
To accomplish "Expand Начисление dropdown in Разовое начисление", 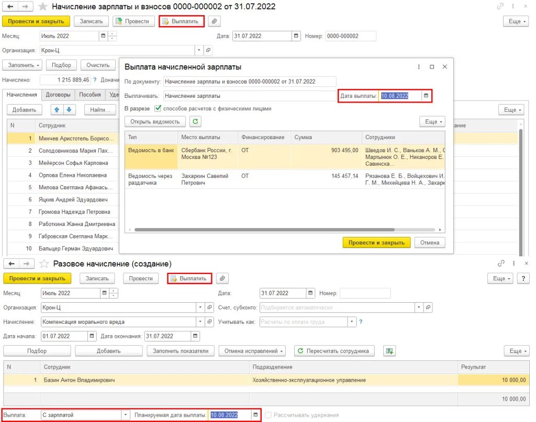I will pyautogui.click(x=200, y=322).
